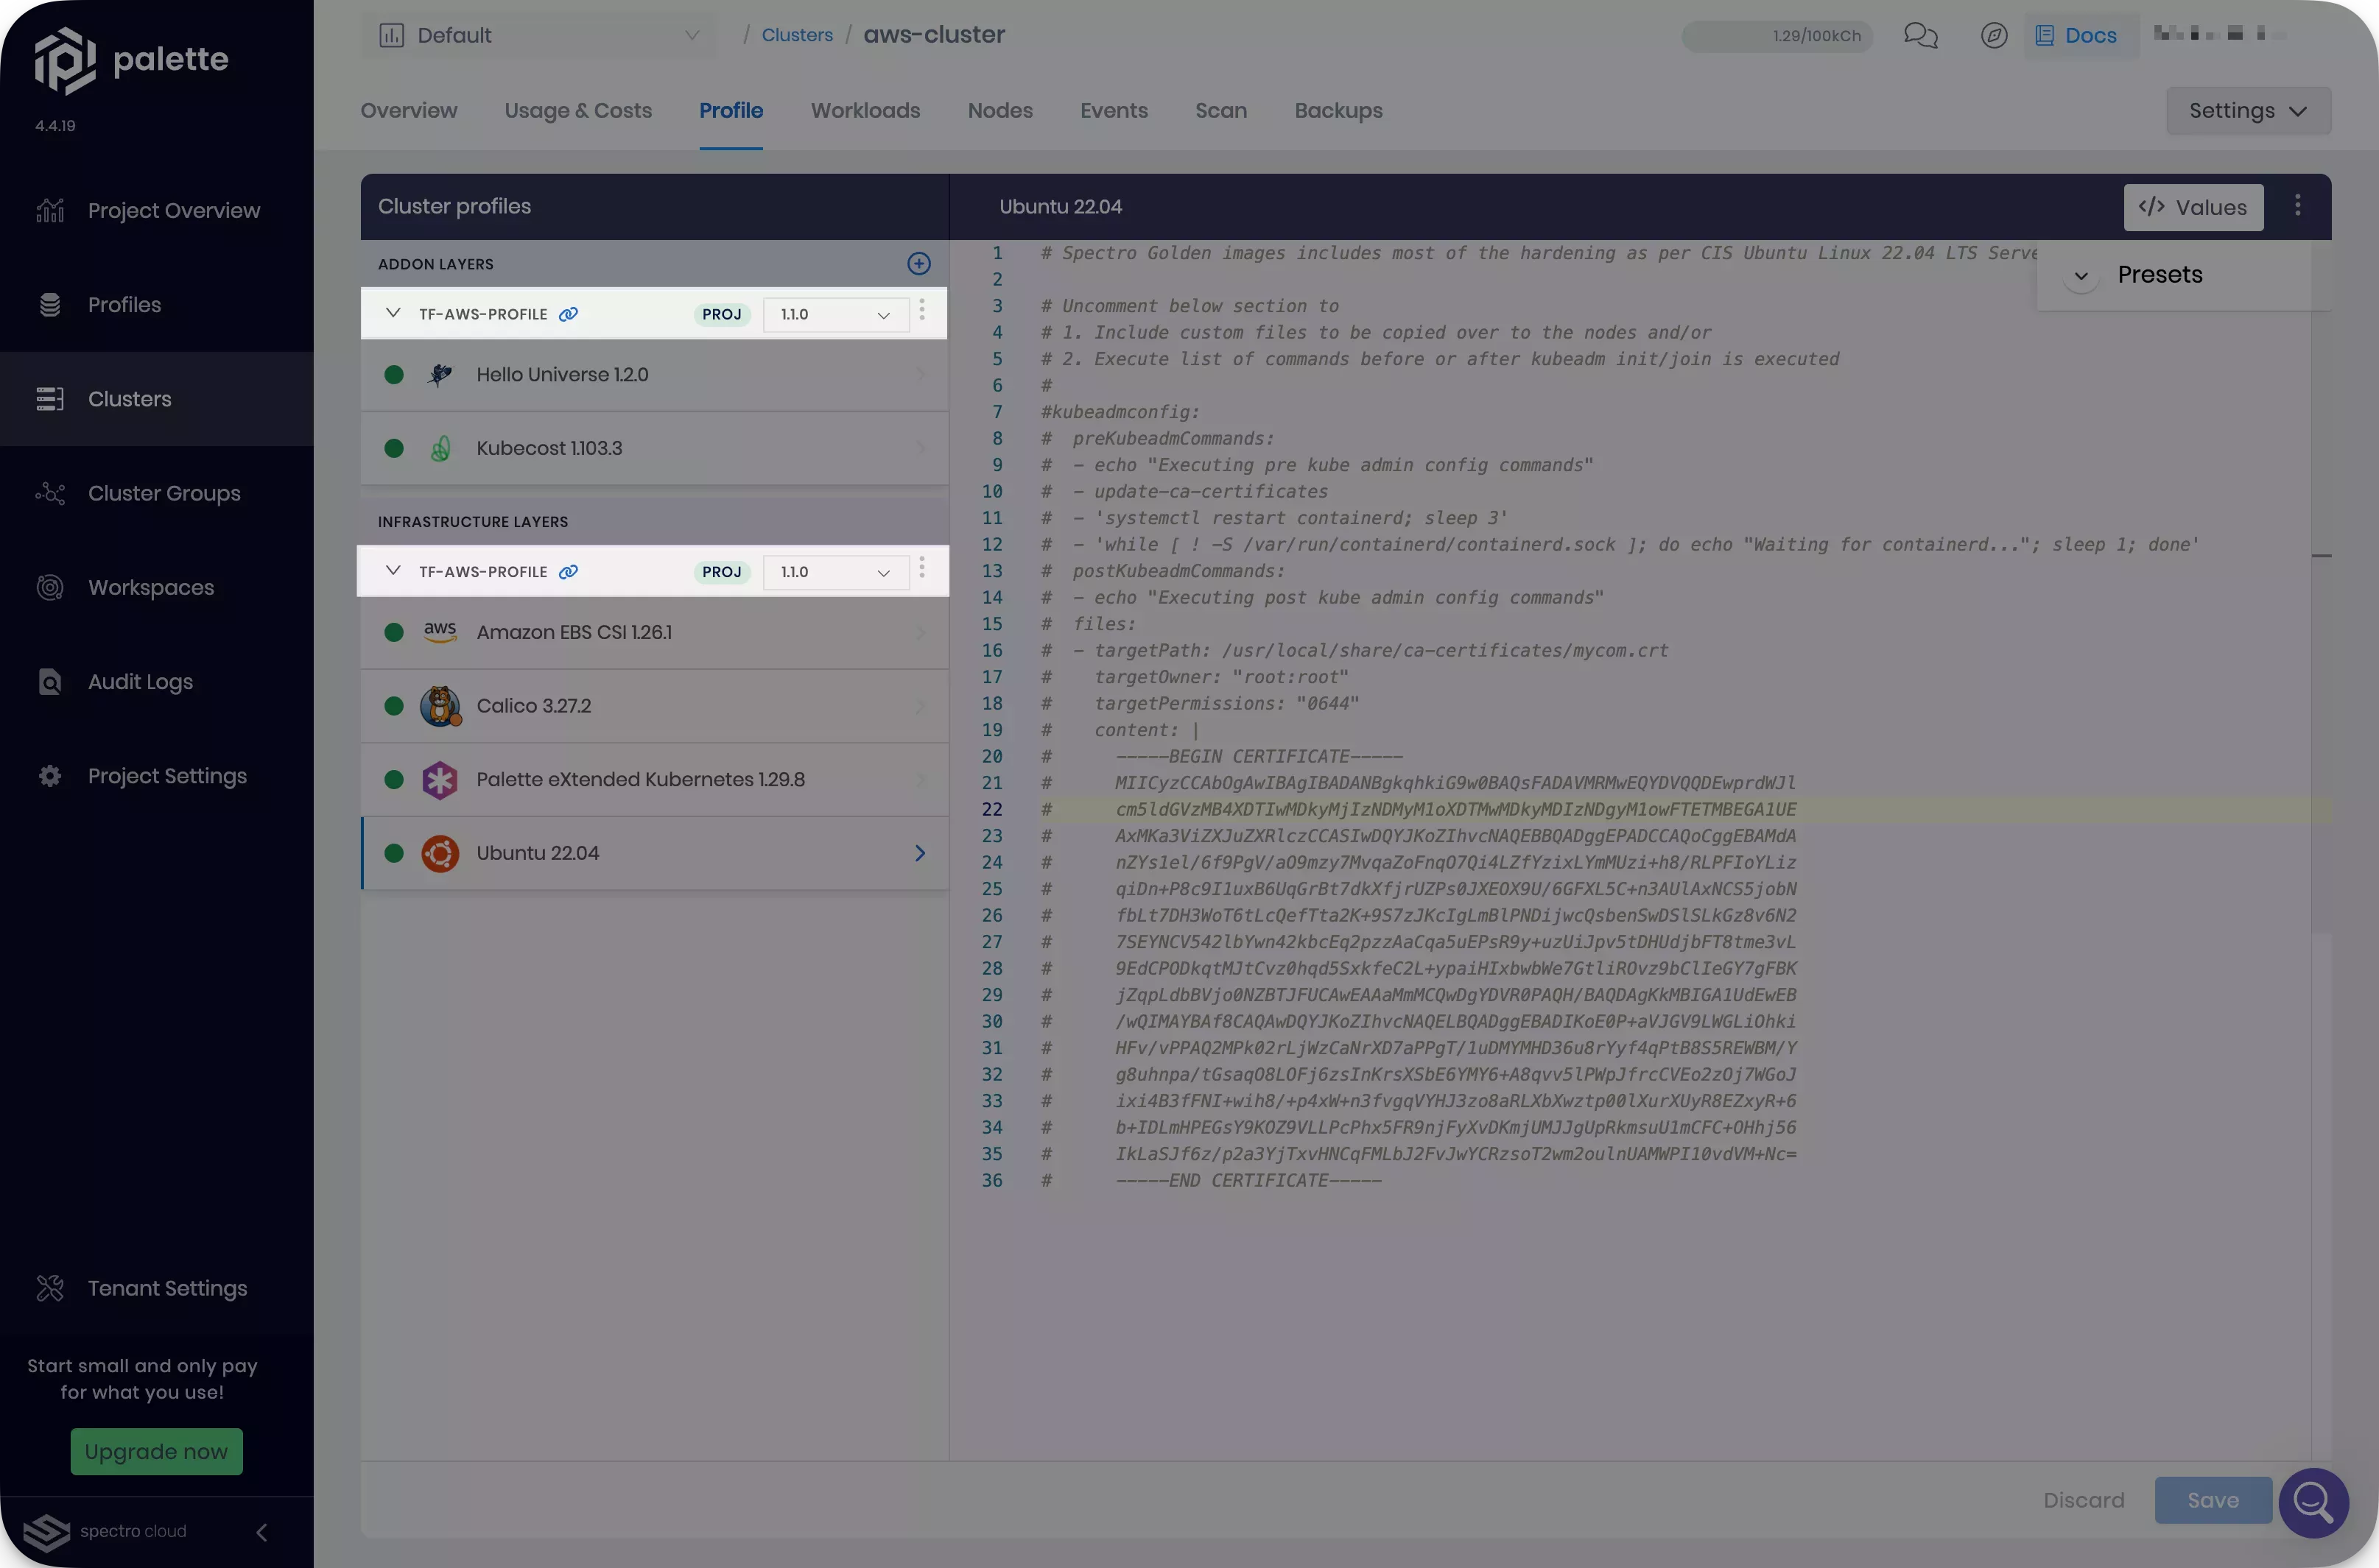
Task: Click the search magnifier at bottom right
Action: [x=2314, y=1502]
